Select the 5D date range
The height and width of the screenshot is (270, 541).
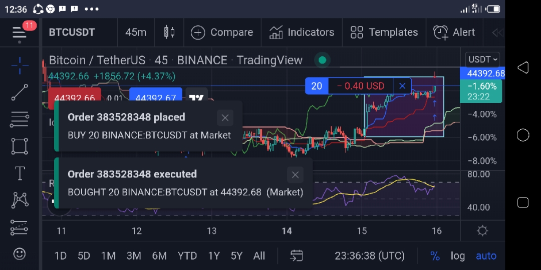(84, 256)
